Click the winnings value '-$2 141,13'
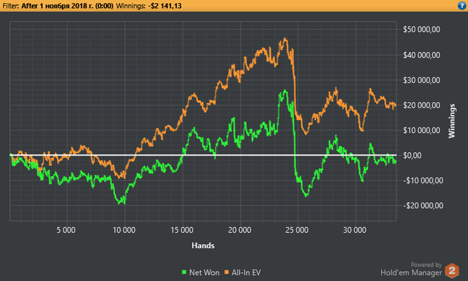 [164, 6]
